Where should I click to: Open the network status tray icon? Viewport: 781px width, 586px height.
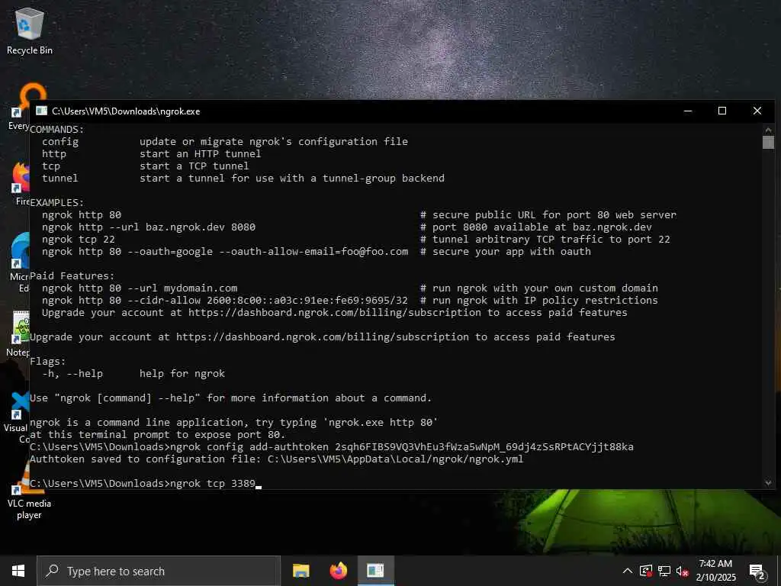664,571
